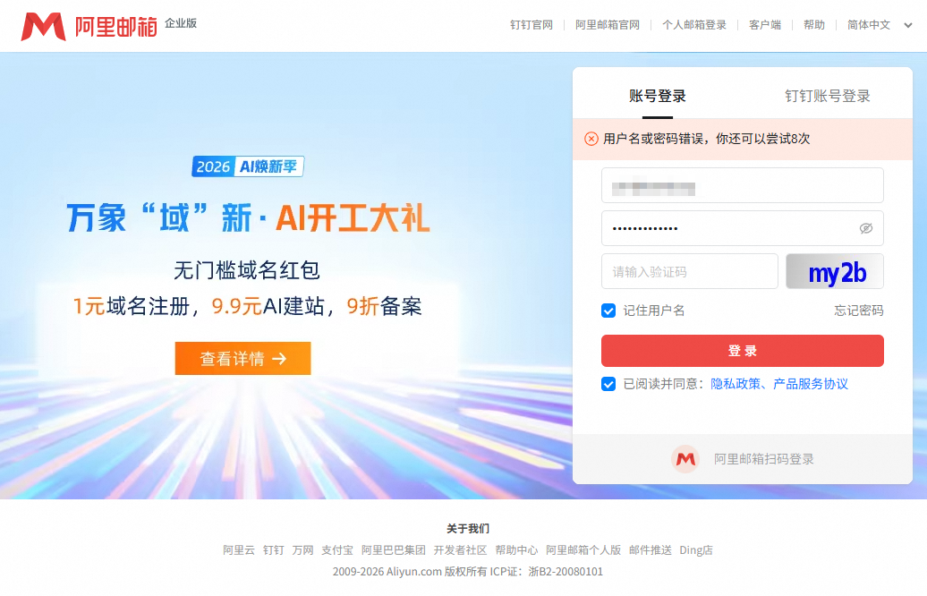Open 个人邮箱登录 in top navigation
Screen dimensions: 927x596
pos(694,25)
